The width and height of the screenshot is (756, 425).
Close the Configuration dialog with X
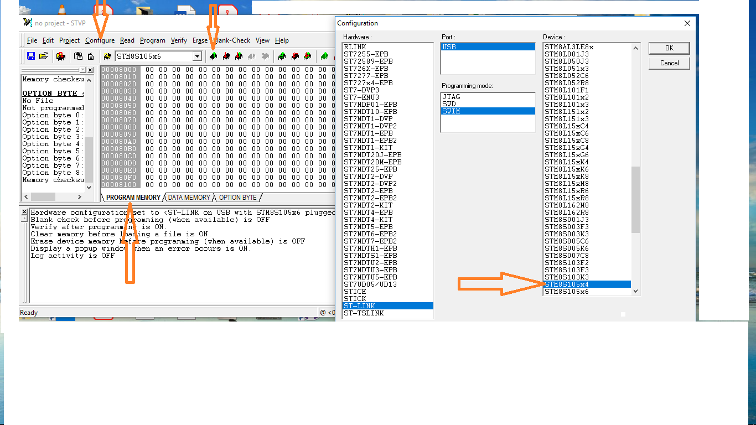tap(687, 23)
